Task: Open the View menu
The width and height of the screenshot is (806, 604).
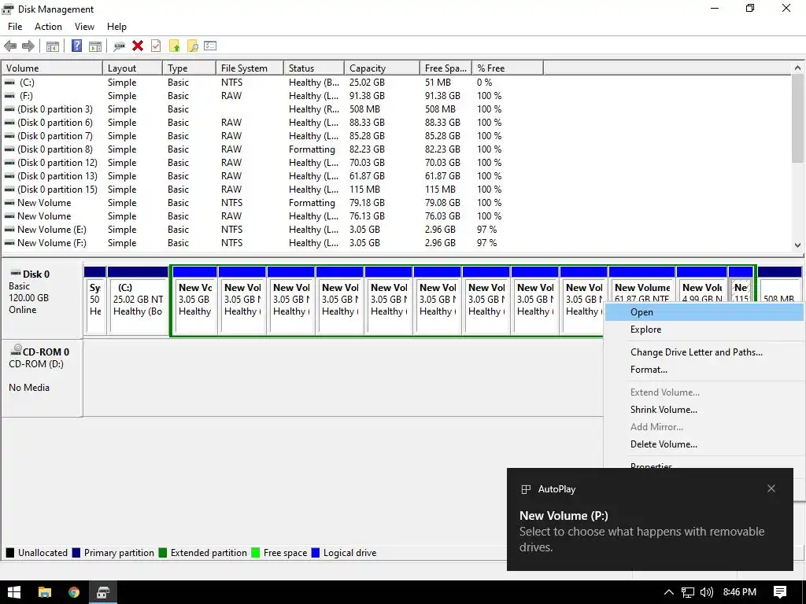Action: click(x=84, y=27)
